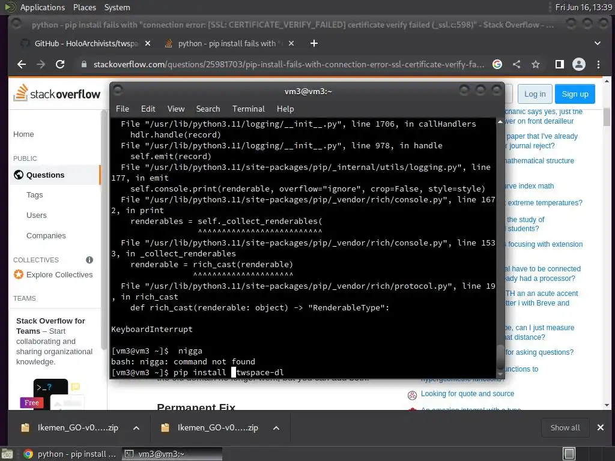Viewport: 615px width, 461px height.
Task: Click the Explore Collectives link
Action: click(59, 275)
